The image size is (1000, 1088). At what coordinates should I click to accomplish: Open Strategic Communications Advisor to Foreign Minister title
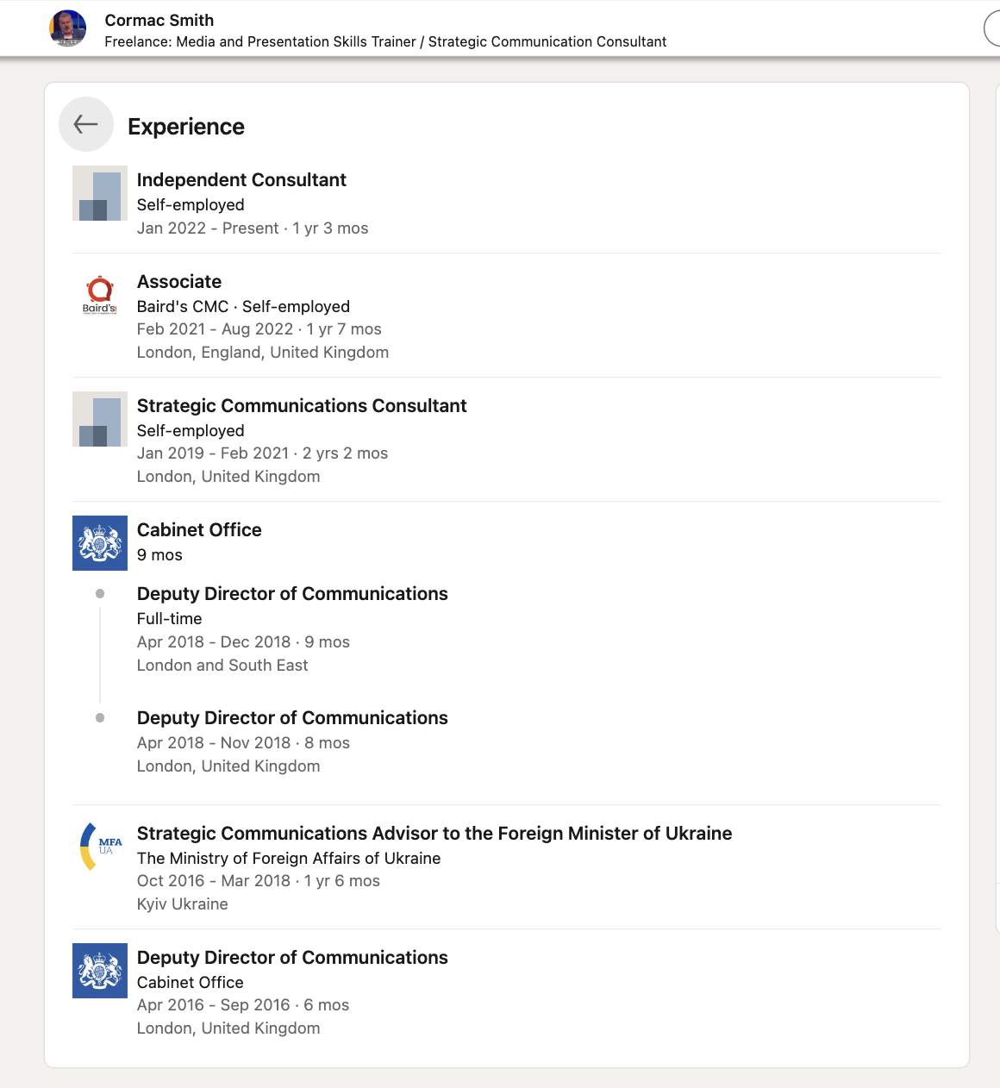(x=434, y=834)
